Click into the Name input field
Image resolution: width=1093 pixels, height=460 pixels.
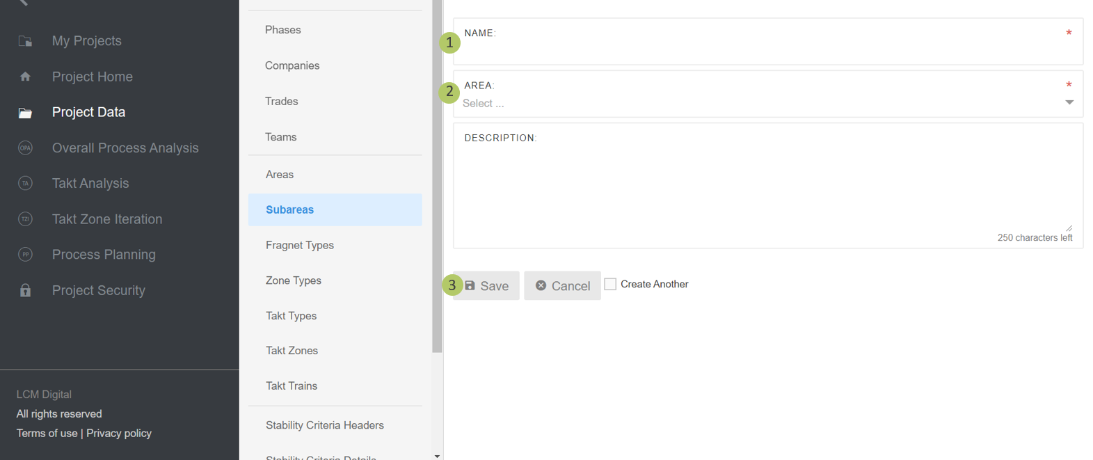click(765, 49)
